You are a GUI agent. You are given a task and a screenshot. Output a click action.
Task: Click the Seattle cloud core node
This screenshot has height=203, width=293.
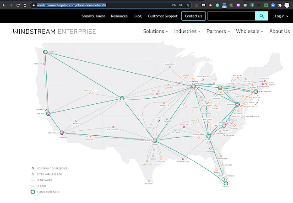(x=45, y=52)
